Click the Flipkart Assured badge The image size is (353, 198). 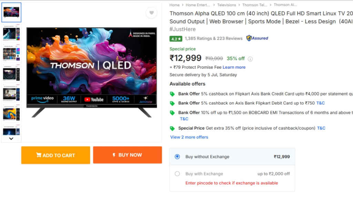coord(256,38)
